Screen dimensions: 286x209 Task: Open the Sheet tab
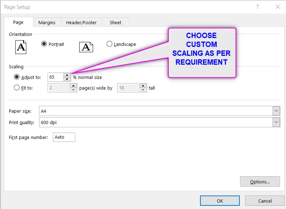[115, 22]
